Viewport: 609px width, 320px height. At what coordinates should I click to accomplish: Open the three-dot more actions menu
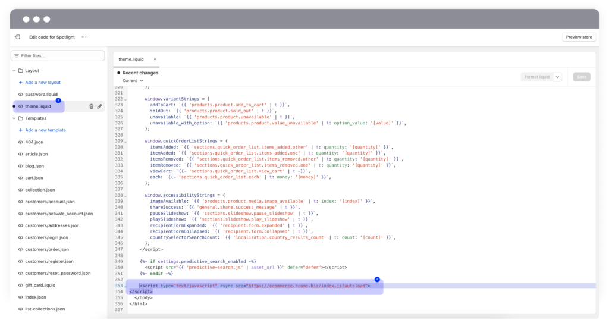[84, 37]
